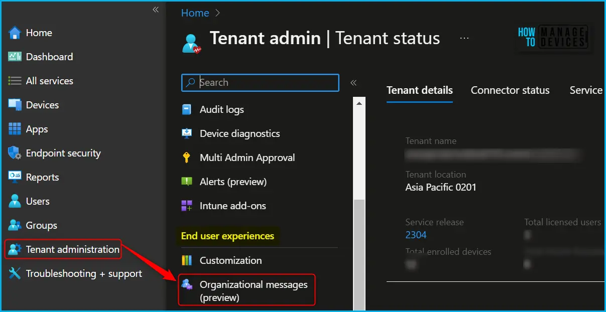Open Device diagnostics
The width and height of the screenshot is (606, 312).
tap(240, 133)
